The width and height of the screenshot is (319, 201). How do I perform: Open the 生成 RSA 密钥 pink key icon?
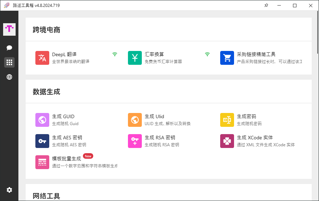135,141
